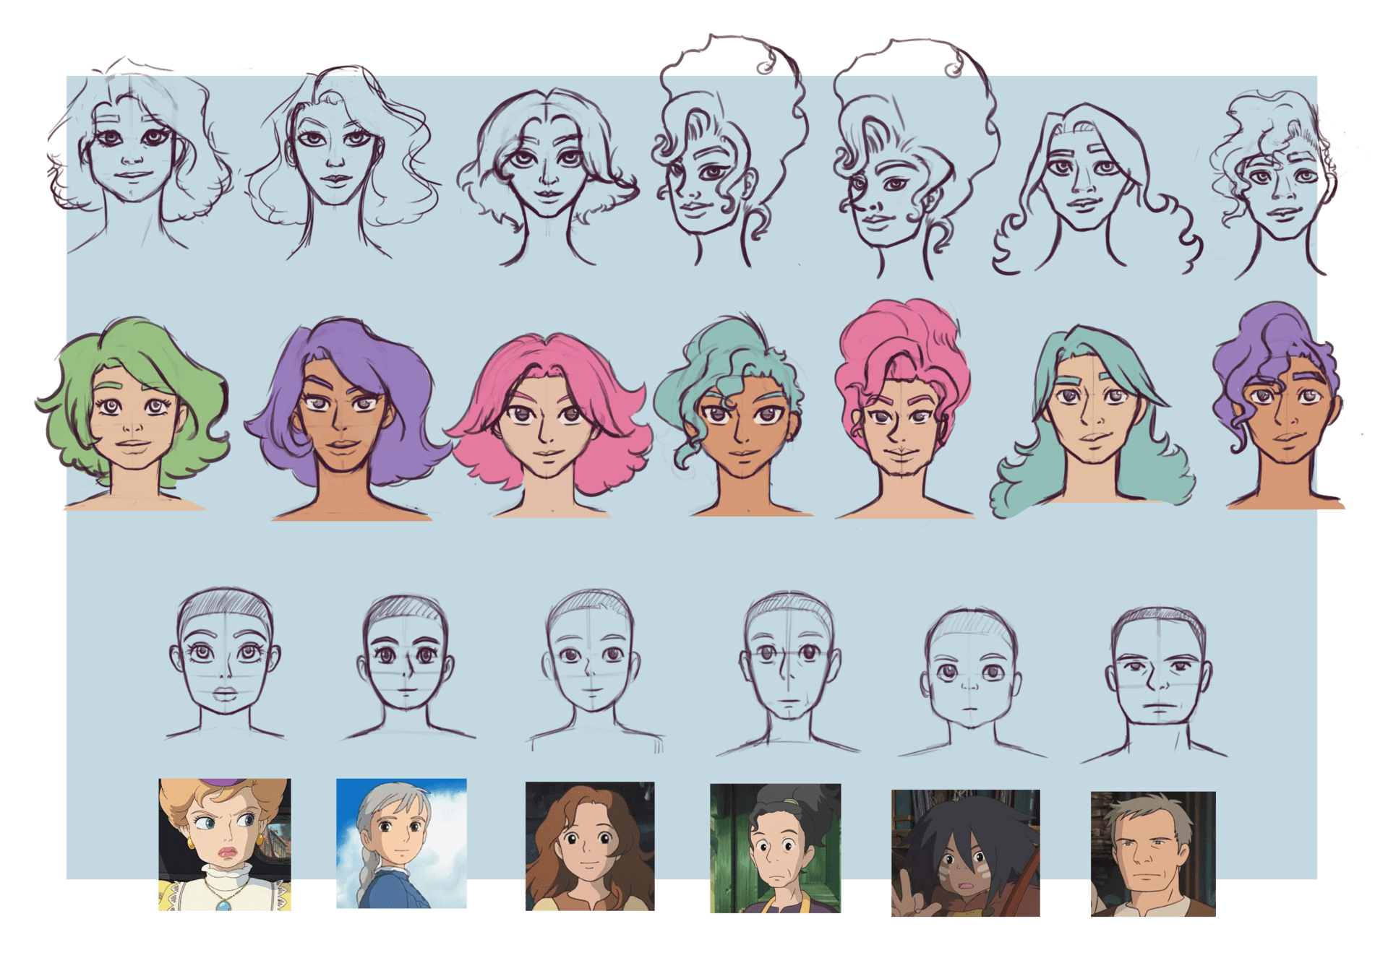Choose the teal curly short-haired portrait
The height and width of the screenshot is (958, 1388).
coord(734,415)
